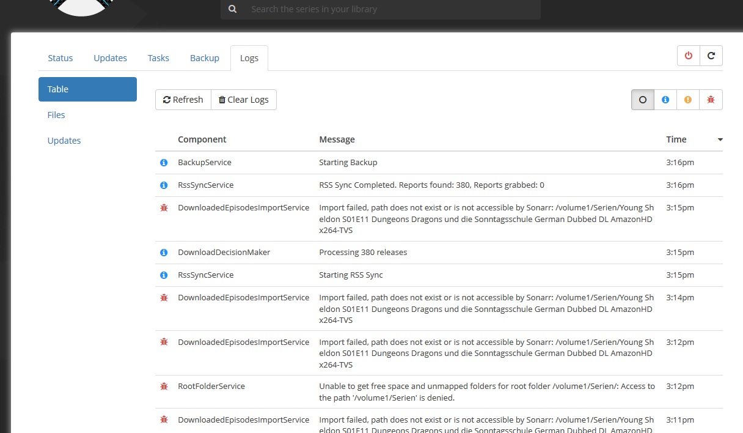Screen dimensions: 743x433
Task: Click 3:12pm time of RootFolderService row
Action: [680, 387]
